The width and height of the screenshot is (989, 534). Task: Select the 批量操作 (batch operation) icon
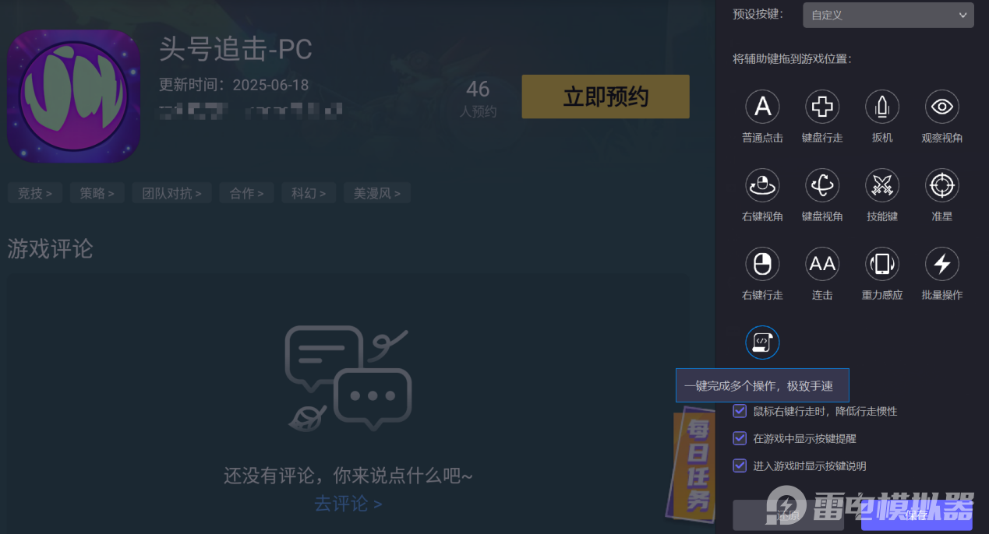(941, 263)
